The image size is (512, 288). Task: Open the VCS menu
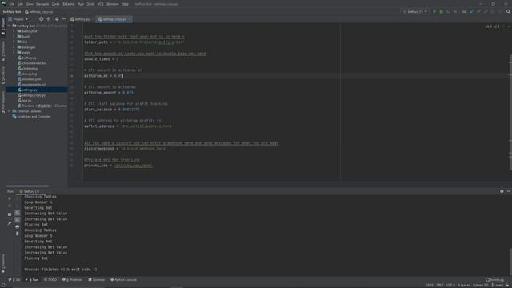(x=101, y=4)
